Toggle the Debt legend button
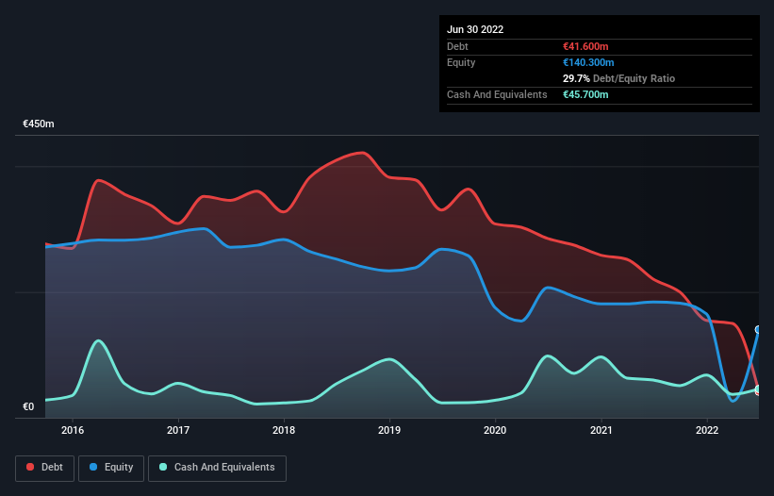Image resolution: width=774 pixels, height=496 pixels. (x=44, y=468)
